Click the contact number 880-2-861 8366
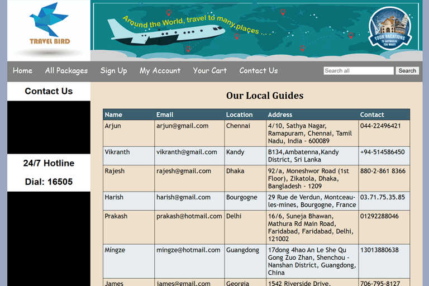The width and height of the screenshot is (429, 286). tap(383, 171)
